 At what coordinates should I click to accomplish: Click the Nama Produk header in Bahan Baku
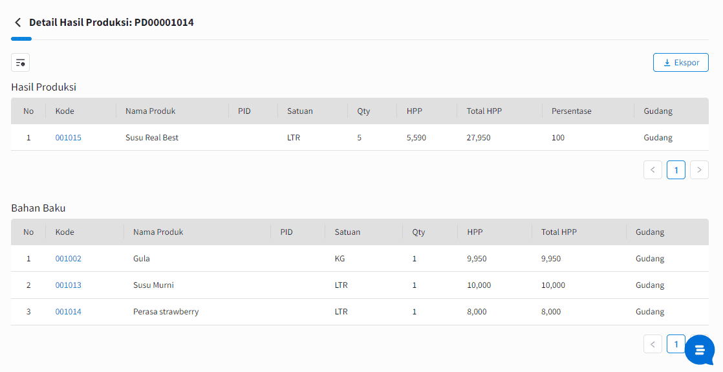(158, 232)
